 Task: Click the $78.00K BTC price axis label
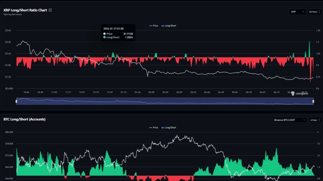pyautogui.click(x=9, y=143)
